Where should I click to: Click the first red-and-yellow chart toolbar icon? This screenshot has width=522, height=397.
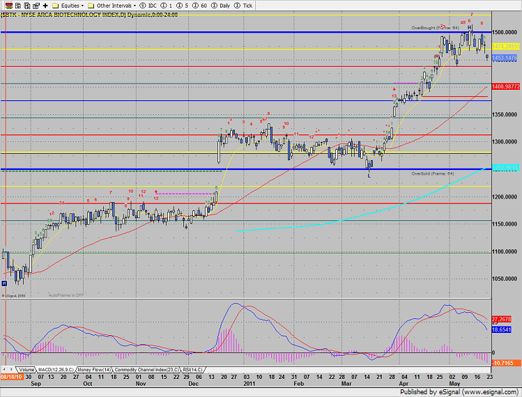9,6
